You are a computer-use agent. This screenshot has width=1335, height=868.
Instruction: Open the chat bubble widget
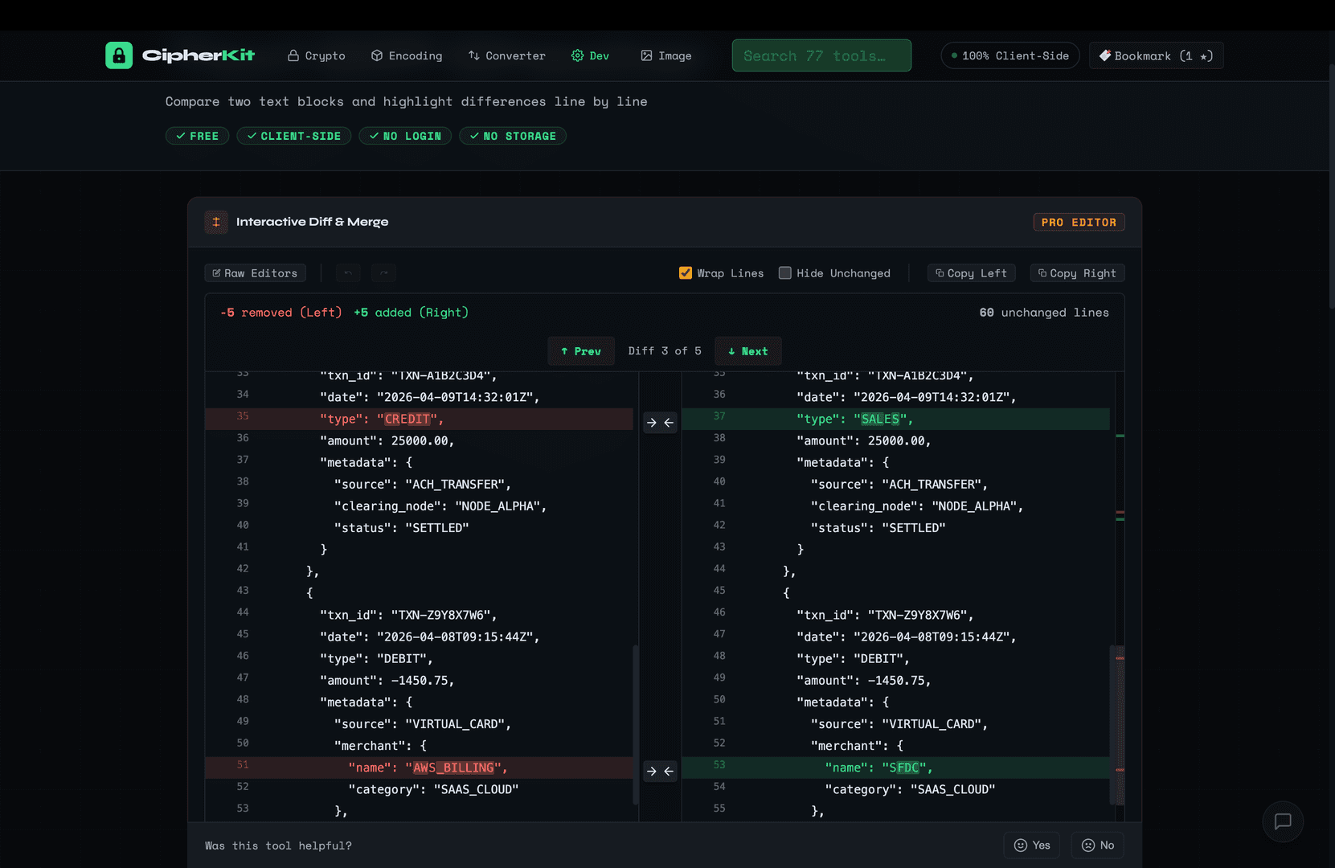point(1283,821)
